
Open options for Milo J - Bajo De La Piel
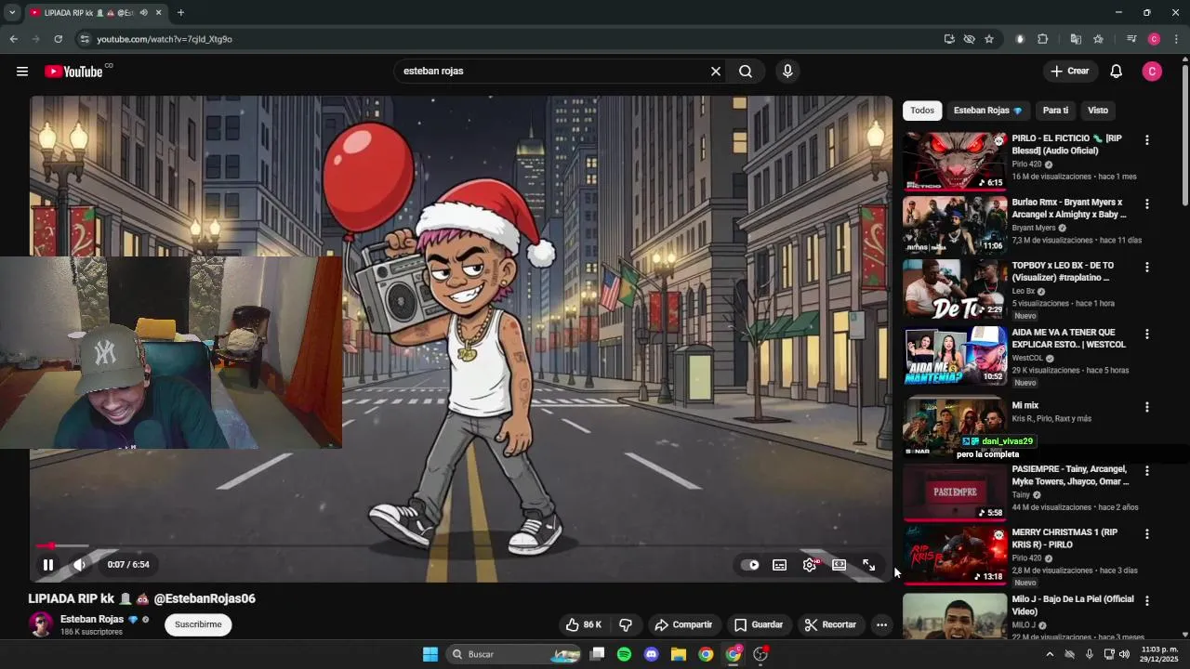click(x=1146, y=601)
